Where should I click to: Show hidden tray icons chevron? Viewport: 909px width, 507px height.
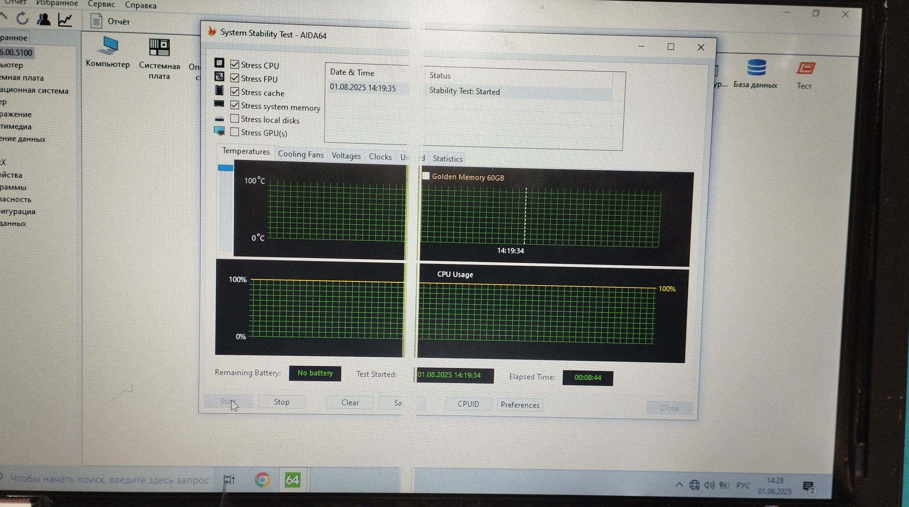pyautogui.click(x=679, y=484)
